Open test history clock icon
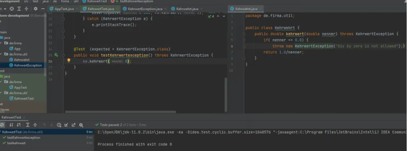The width and height of the screenshot is (408, 151). [x=59, y=125]
